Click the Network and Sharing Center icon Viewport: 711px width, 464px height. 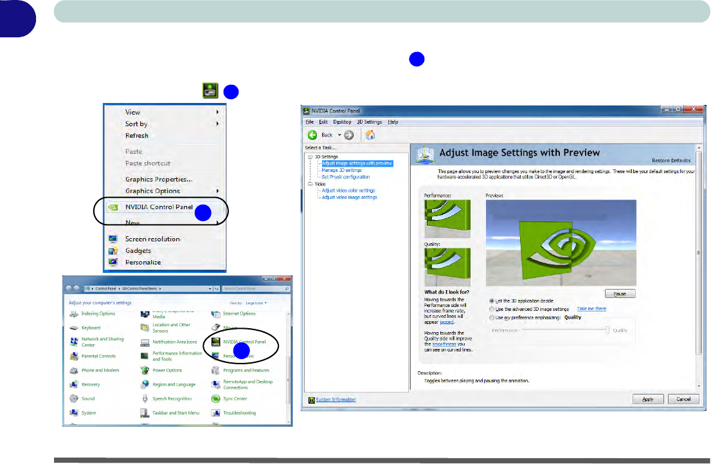click(x=74, y=342)
